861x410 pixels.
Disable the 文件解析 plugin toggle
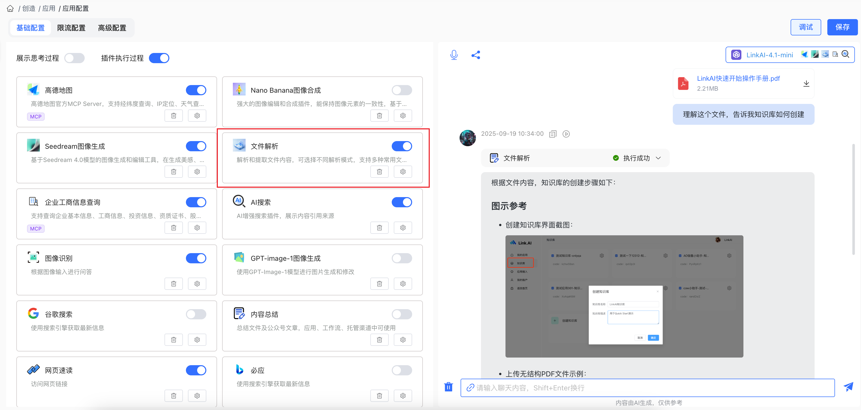402,146
